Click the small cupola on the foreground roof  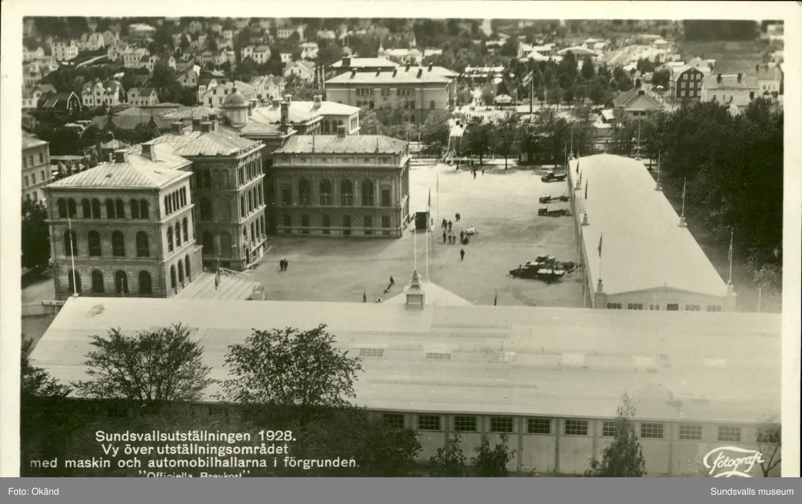(x=414, y=291)
